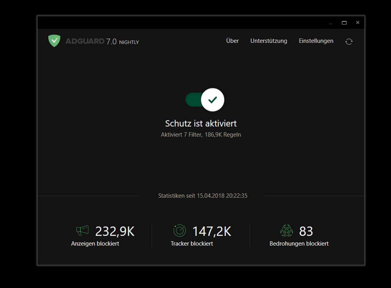Viewport: 391px width, 288px height.
Task: Click the ADGUARD 7.0 NIGHTLY title
Action: [x=102, y=41]
